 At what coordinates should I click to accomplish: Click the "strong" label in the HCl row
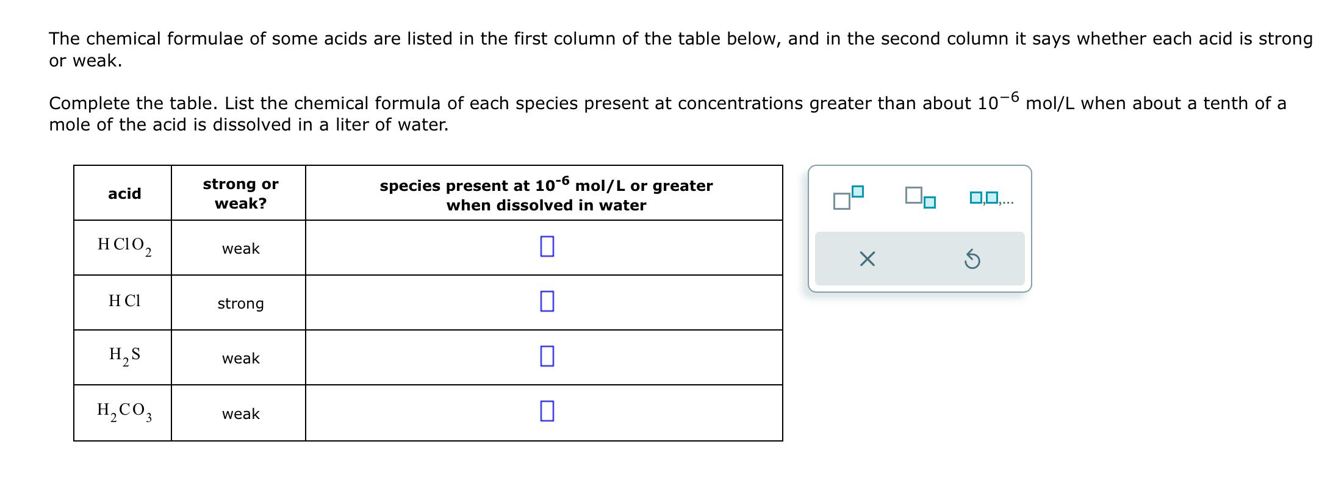(240, 303)
